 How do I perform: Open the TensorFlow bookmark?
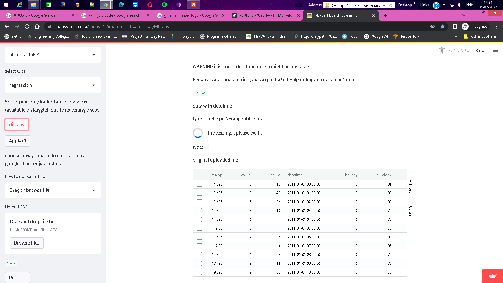point(406,36)
